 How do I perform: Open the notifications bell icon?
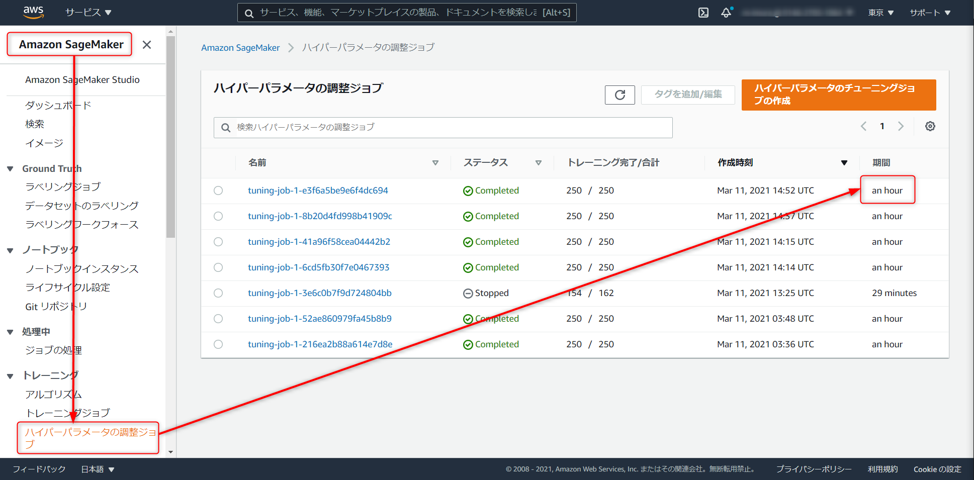(x=726, y=13)
